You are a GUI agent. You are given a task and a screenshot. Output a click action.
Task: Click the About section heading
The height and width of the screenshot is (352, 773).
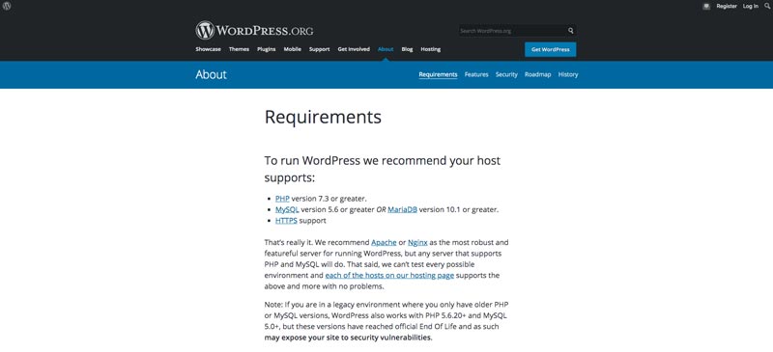(211, 75)
